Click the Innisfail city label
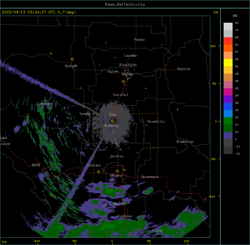250x245 pixels. 120,95
